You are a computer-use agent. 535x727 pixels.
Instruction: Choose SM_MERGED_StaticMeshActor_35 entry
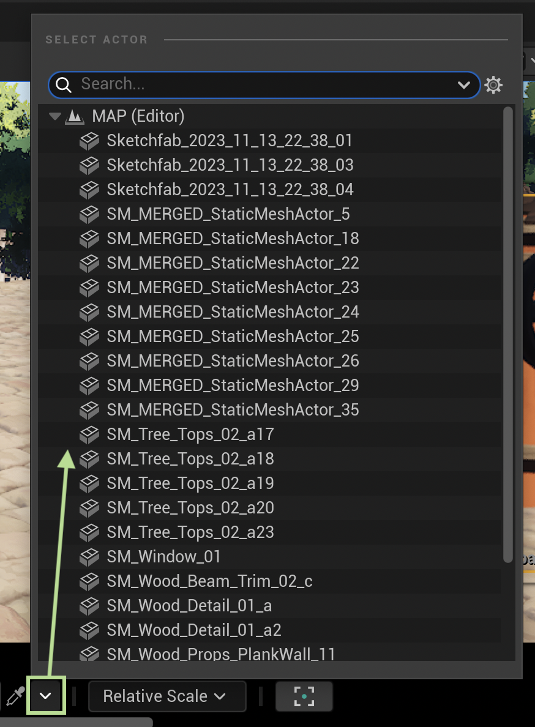point(233,410)
